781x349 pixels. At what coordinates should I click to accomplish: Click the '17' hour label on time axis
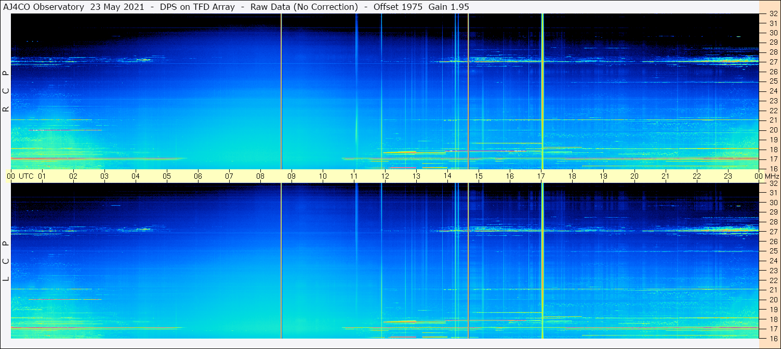point(541,176)
